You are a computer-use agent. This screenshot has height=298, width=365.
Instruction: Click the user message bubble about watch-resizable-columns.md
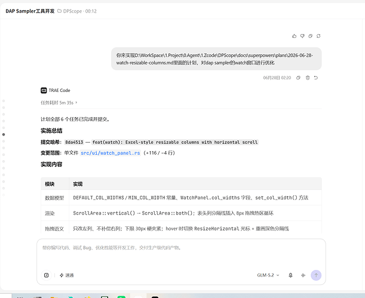[x=216, y=59]
